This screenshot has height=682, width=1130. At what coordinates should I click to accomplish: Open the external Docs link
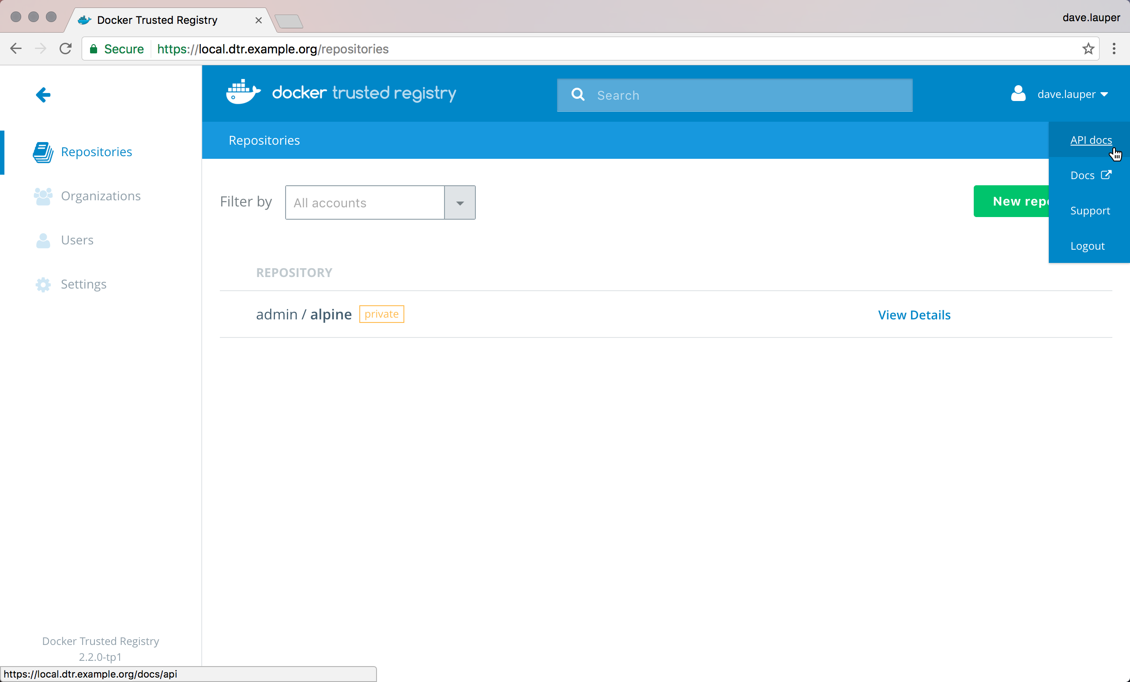click(1090, 176)
